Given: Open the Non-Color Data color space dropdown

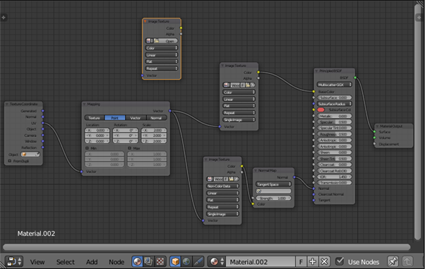Looking at the screenshot, I should tap(222, 186).
